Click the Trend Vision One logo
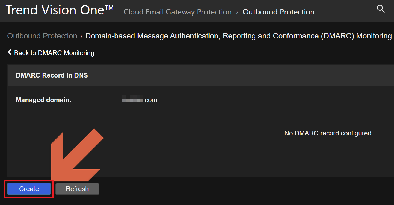 tap(55, 10)
